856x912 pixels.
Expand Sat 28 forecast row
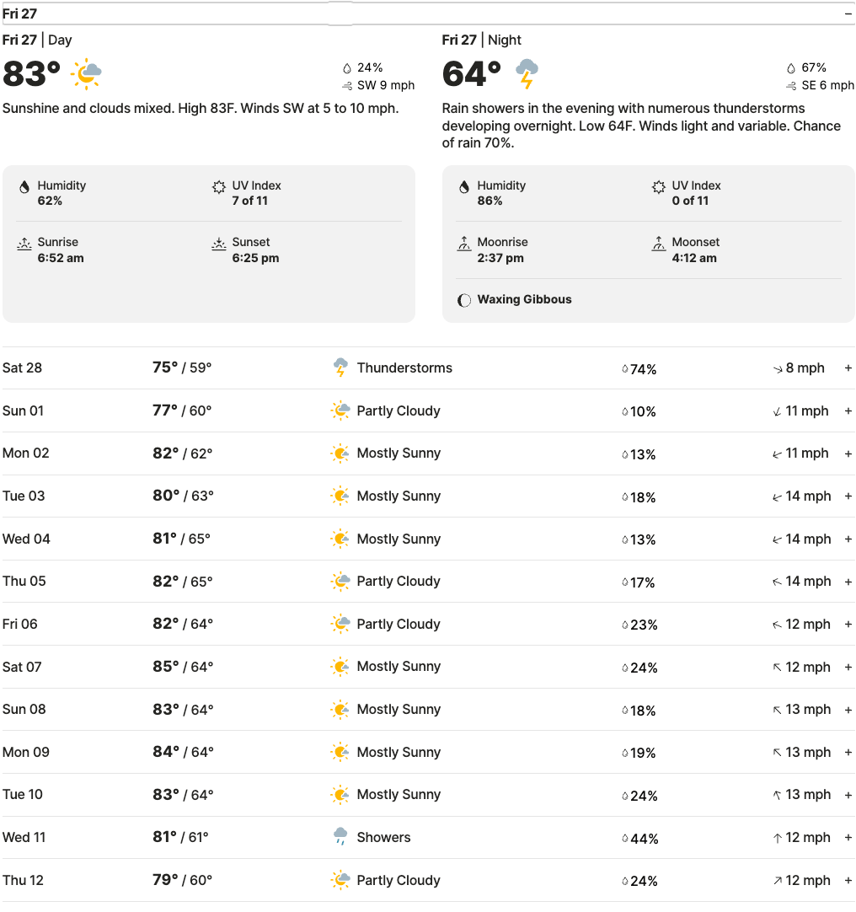coord(848,367)
